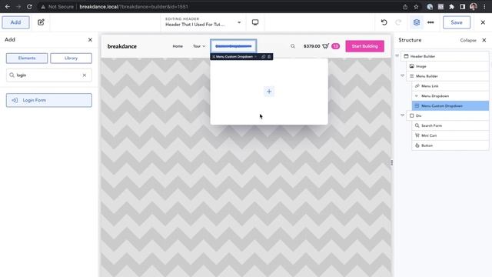Close the Structure panel

tap(484, 40)
